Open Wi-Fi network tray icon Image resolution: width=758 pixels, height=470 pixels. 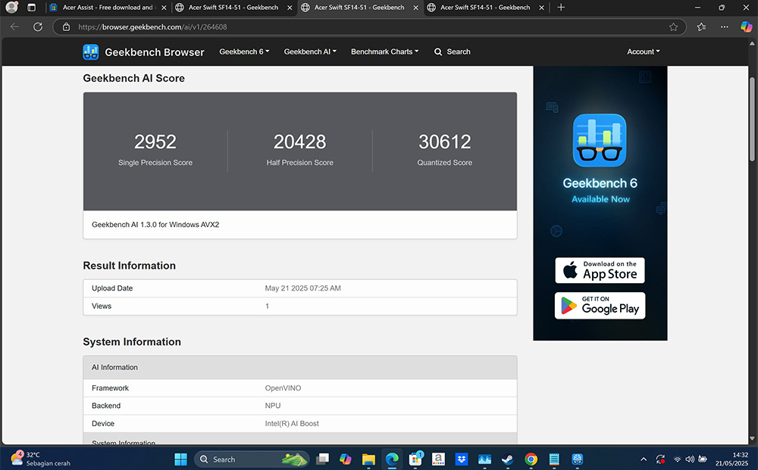point(677,459)
